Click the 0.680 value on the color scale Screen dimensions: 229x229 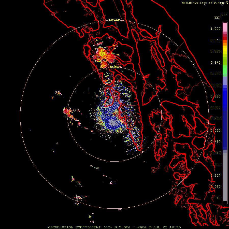tap(216, 96)
